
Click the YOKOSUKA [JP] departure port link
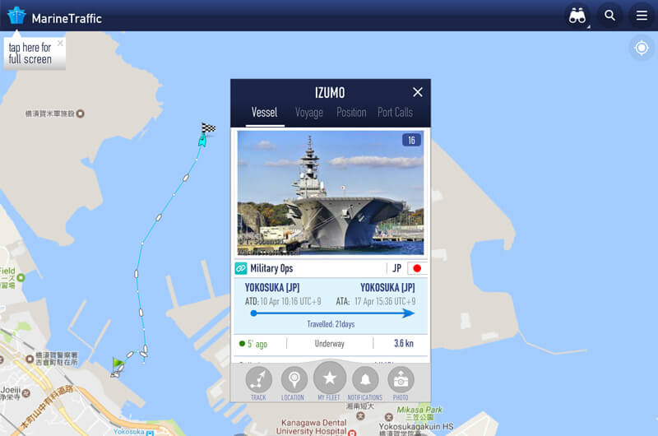272,287
